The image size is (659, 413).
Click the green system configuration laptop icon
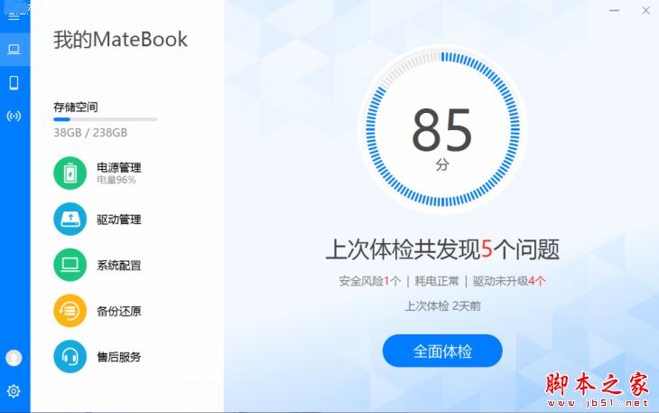coord(70,265)
